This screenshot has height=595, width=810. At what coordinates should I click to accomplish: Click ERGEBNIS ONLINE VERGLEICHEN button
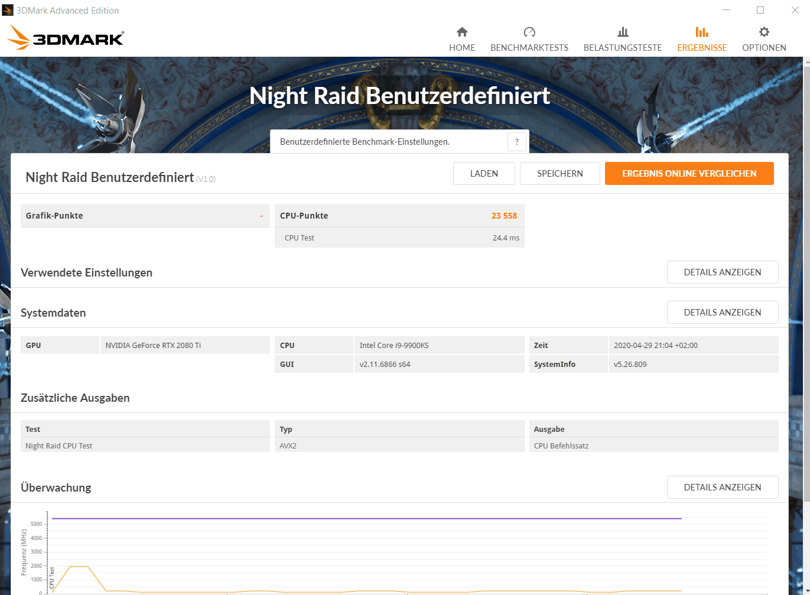[x=689, y=174]
